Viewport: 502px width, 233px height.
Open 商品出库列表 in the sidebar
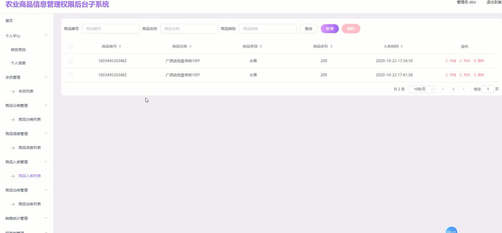pos(30,204)
